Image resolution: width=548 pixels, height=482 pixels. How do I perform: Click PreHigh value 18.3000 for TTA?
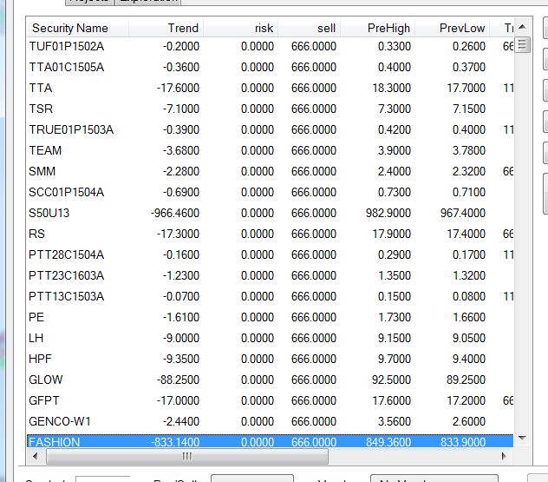coord(391,88)
